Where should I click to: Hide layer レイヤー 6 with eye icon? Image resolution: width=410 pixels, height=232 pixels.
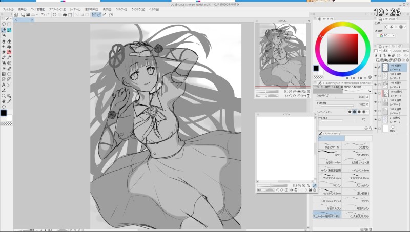pos(375,111)
